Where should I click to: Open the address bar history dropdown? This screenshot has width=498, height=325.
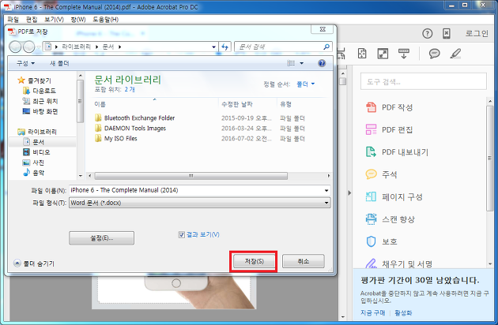click(x=213, y=47)
